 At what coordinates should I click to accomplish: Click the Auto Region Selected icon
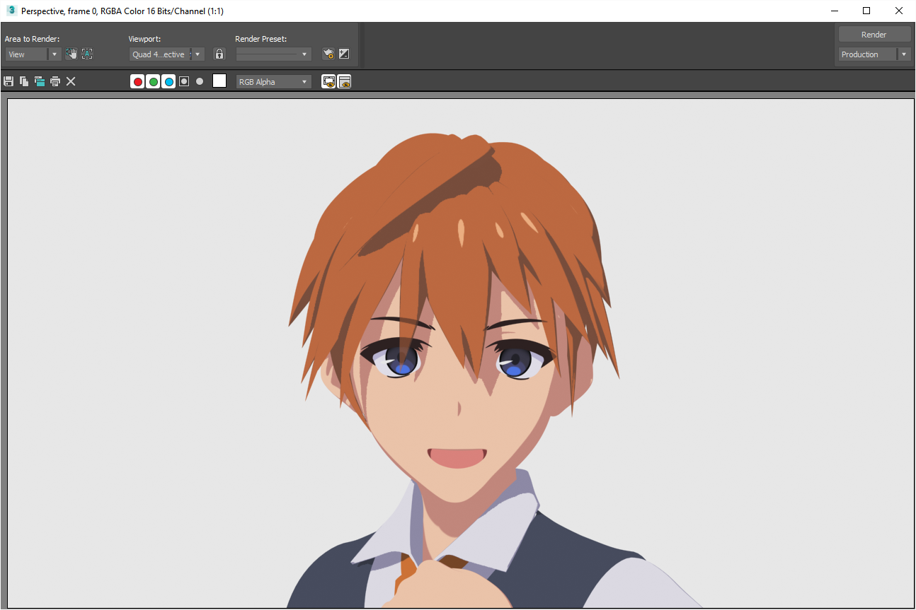click(x=87, y=54)
